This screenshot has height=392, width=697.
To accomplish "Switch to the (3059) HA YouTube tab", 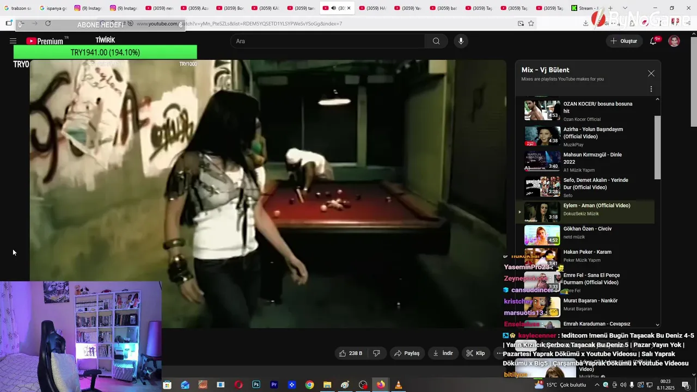I will (x=372, y=8).
